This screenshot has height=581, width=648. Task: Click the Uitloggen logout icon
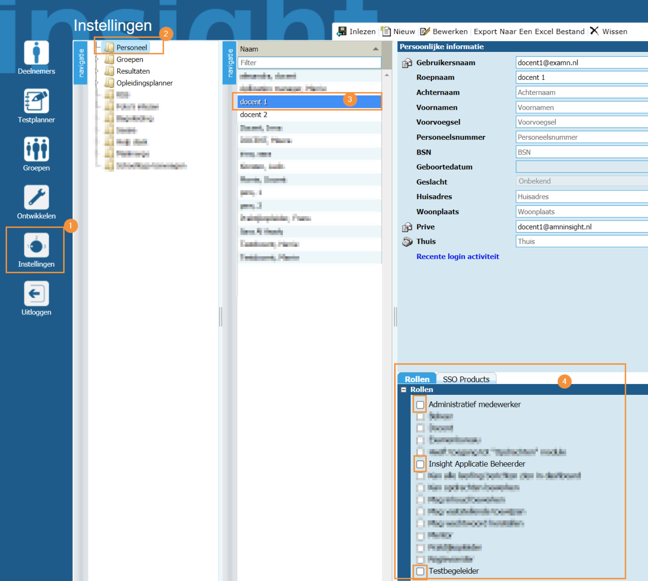coord(36,293)
